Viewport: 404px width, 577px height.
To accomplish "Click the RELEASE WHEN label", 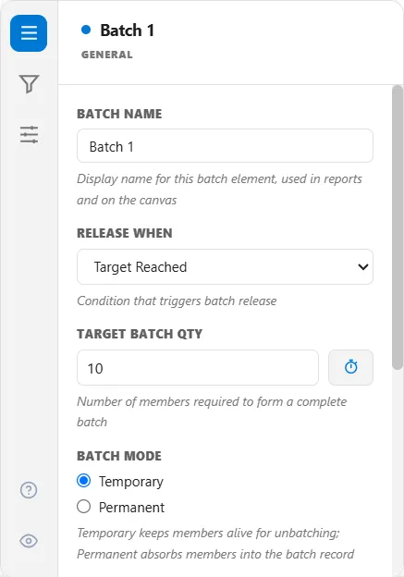I will (125, 233).
